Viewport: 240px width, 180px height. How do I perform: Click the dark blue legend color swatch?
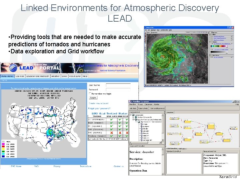(3, 157)
